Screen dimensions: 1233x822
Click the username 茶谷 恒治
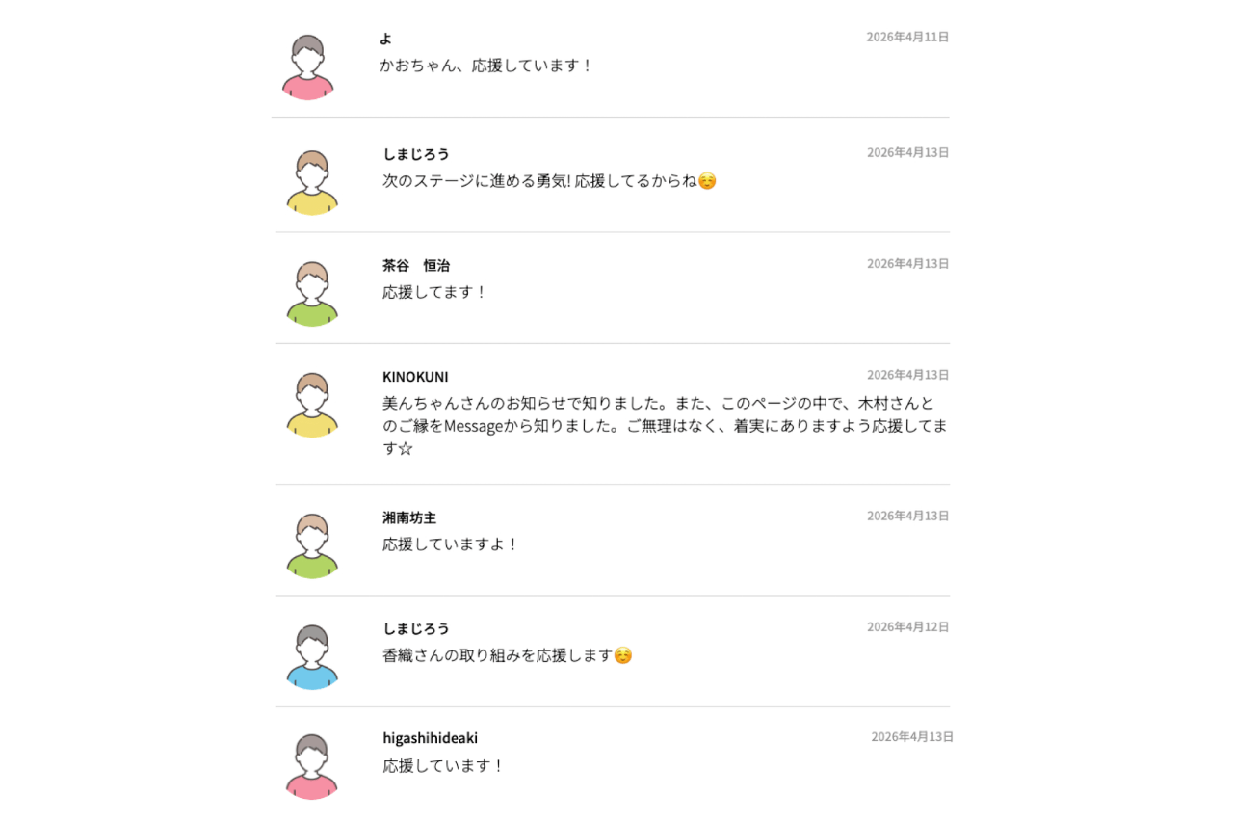[416, 265]
